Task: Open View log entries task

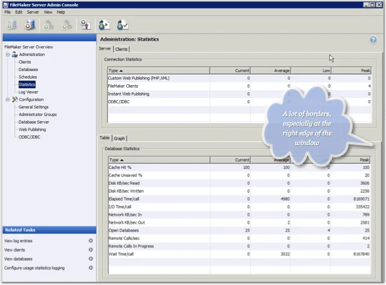Action: click(x=18, y=241)
